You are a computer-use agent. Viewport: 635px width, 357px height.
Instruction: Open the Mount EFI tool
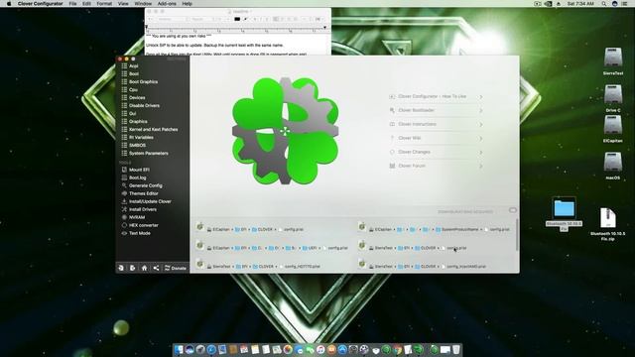point(139,170)
